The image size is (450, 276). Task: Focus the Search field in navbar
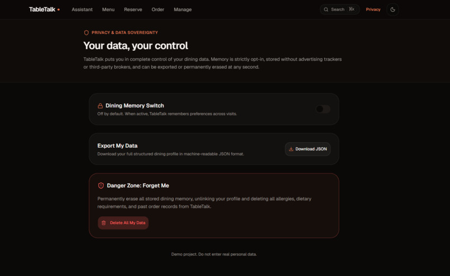click(x=339, y=9)
